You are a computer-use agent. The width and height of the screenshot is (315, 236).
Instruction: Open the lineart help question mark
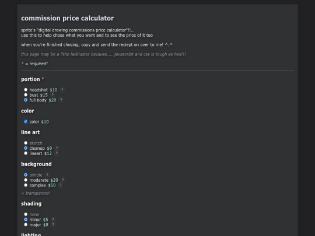tap(57, 153)
